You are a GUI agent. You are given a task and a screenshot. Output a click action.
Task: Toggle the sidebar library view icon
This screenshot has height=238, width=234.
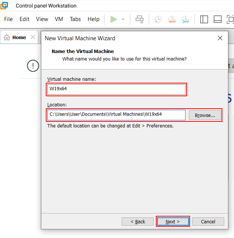point(204,20)
